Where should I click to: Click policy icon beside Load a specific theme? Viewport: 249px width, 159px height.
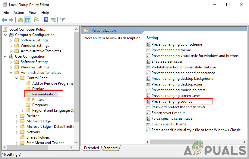(148, 124)
